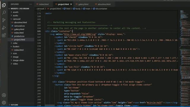Click div.container in the breadcrumb path
190x107 pixels.
[102, 9]
